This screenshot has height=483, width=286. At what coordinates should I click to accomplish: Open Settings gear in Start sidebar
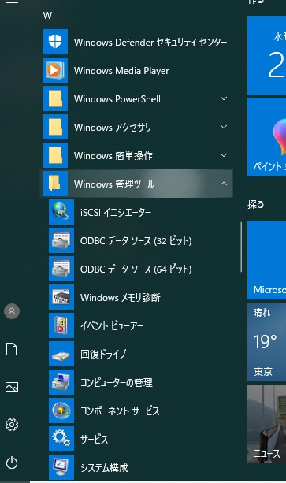pos(12,425)
